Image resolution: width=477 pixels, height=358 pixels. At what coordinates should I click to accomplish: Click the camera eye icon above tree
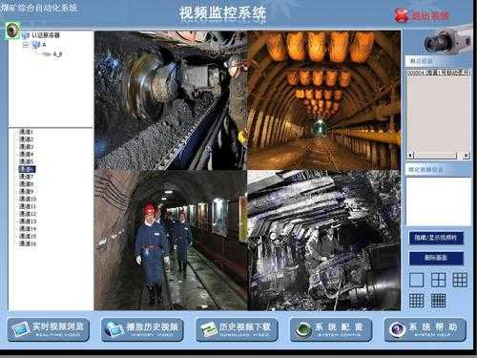(12, 31)
